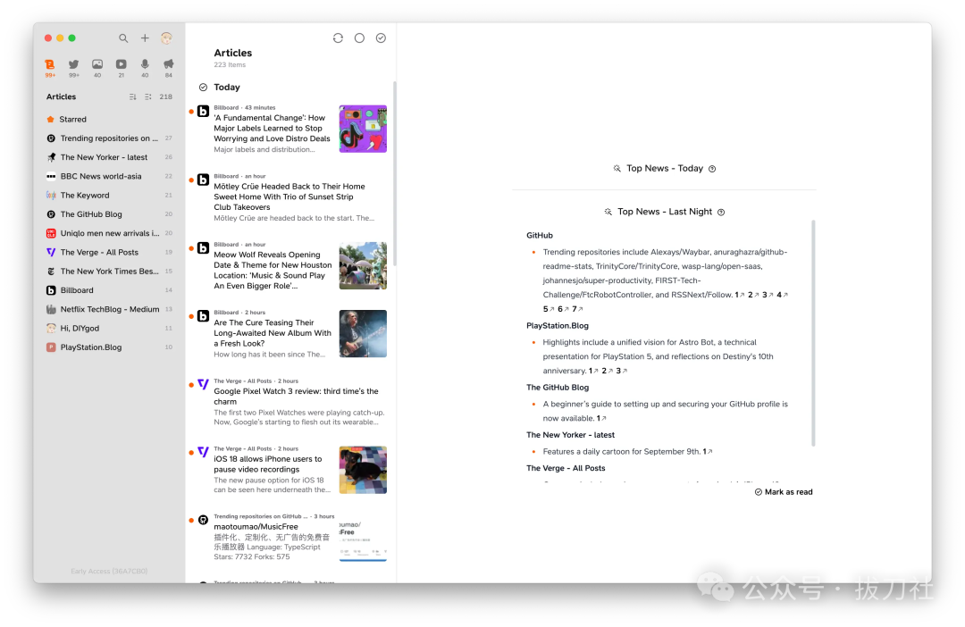Click the Meow Wolf crowd thumbnail
Screen dimensions: 965x627
[363, 266]
